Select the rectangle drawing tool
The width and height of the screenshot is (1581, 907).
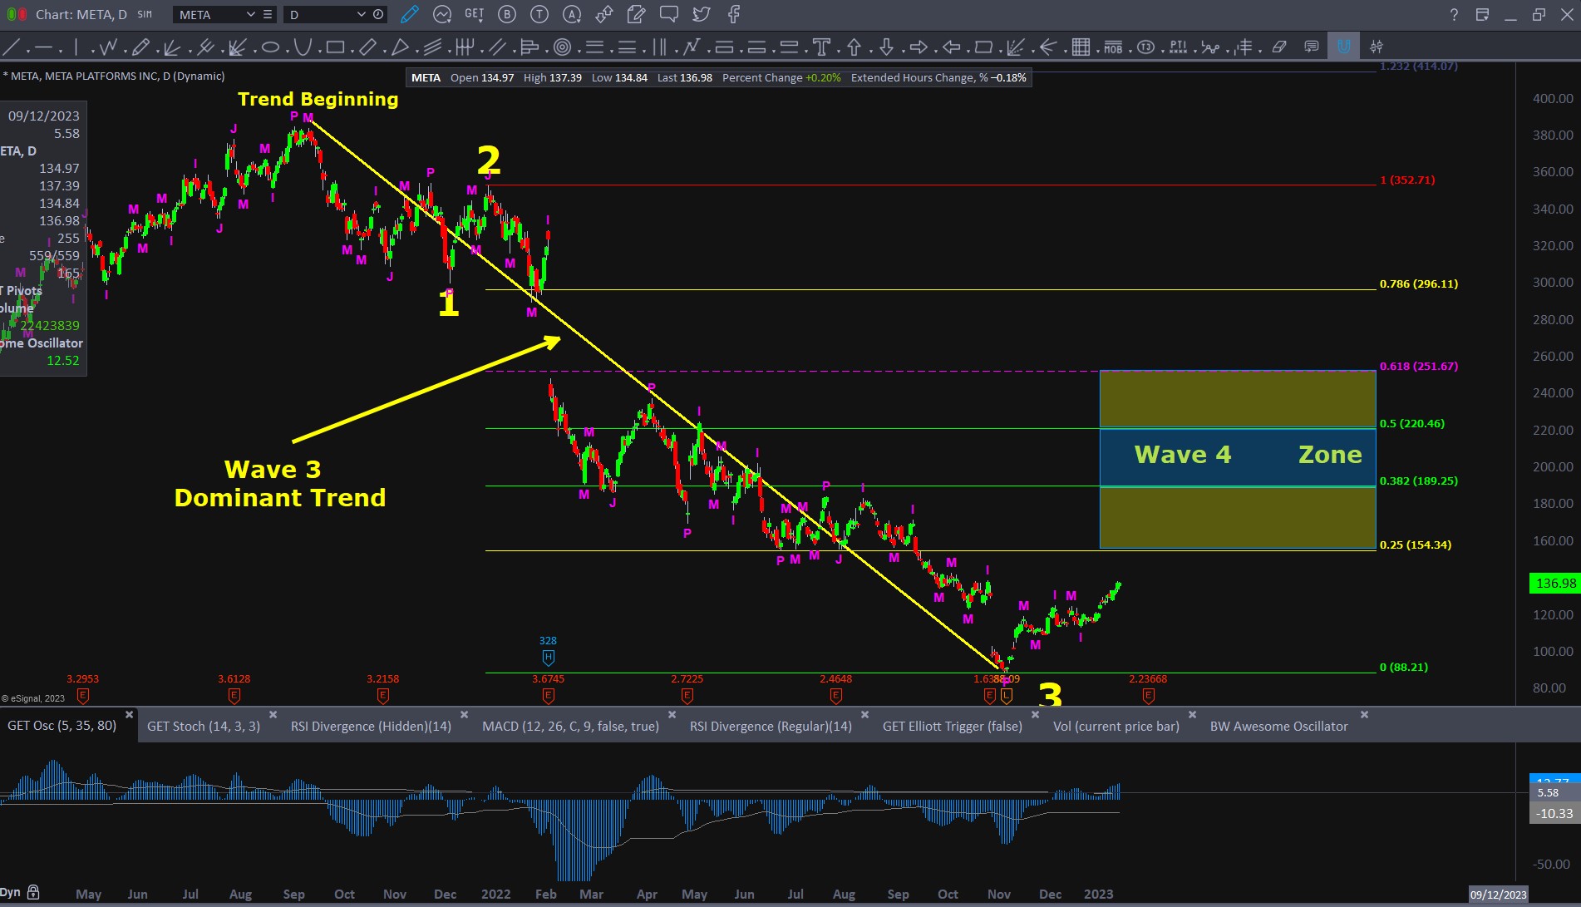tap(335, 47)
